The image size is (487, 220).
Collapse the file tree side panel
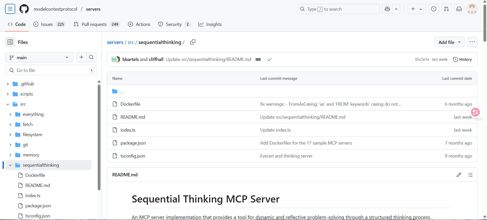tap(10, 42)
